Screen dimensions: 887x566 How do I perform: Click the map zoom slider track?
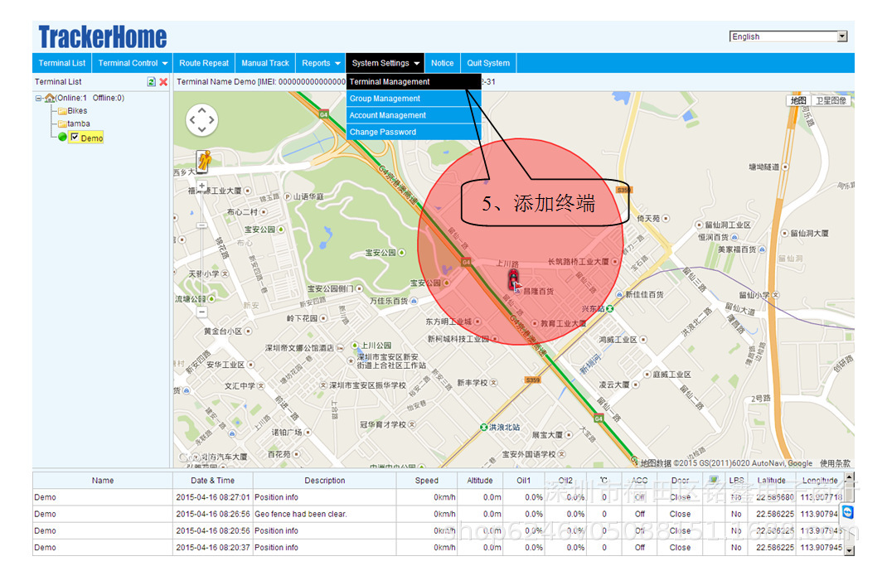click(x=202, y=249)
